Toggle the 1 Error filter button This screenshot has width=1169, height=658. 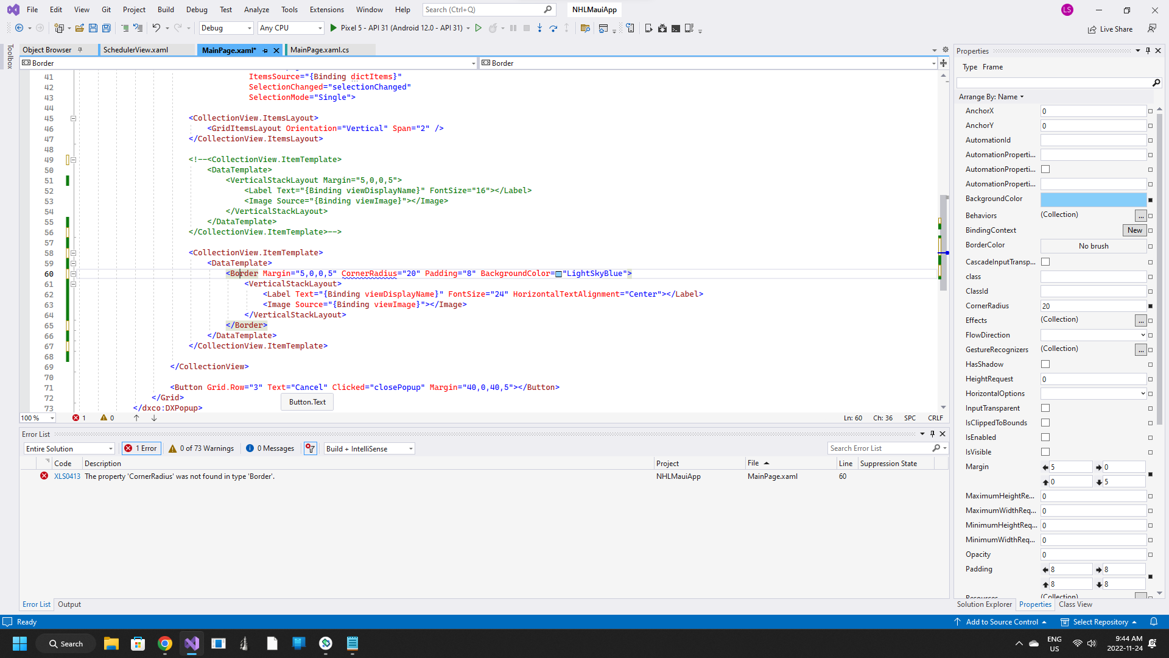pyautogui.click(x=141, y=448)
